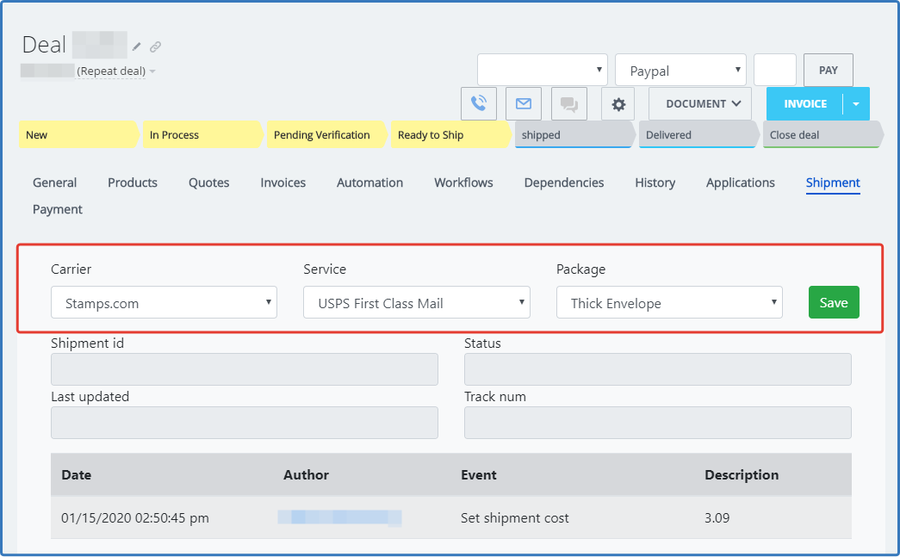Click the PAY button
The image size is (900, 557).
point(829,70)
